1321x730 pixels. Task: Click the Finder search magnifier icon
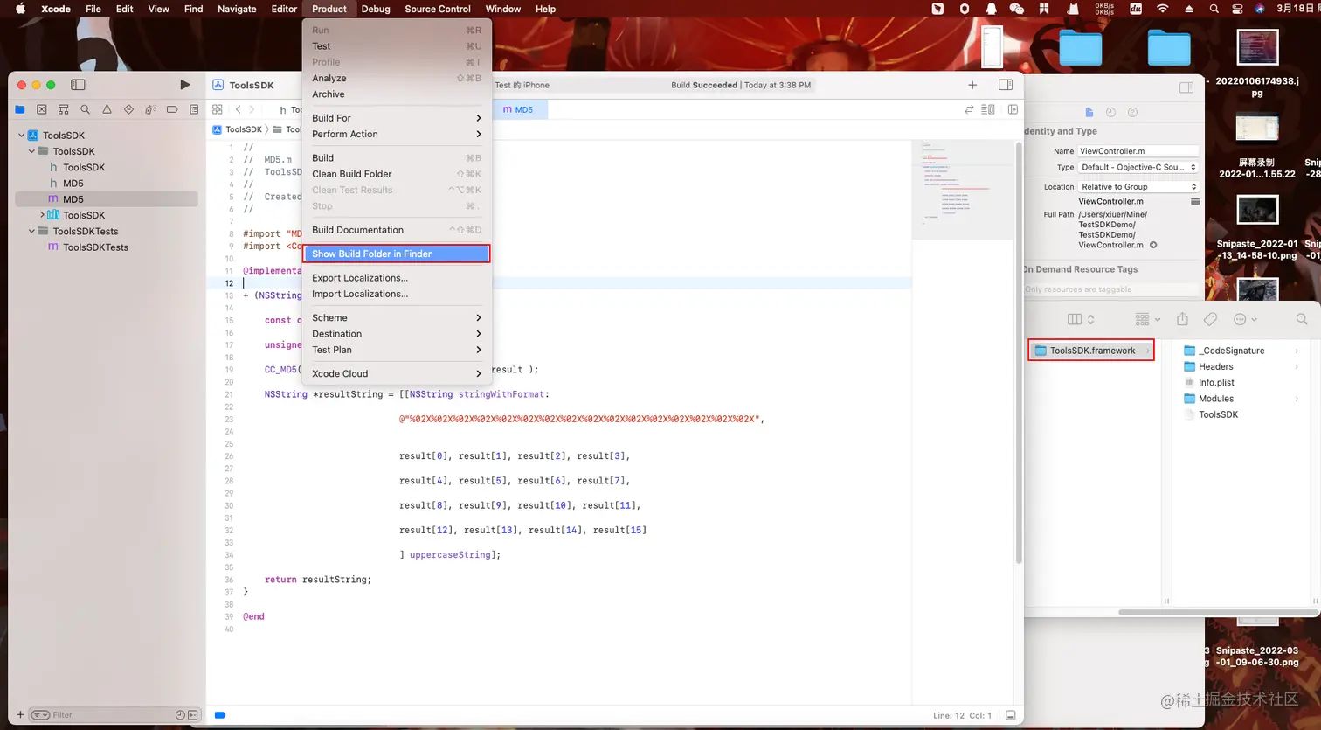1302,319
